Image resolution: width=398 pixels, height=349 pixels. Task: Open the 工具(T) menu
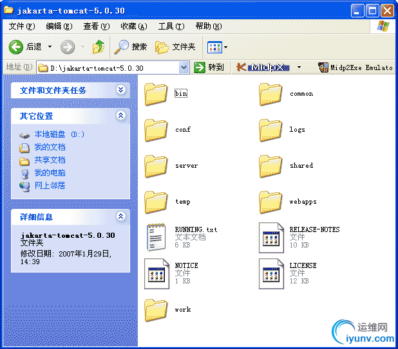[171, 26]
